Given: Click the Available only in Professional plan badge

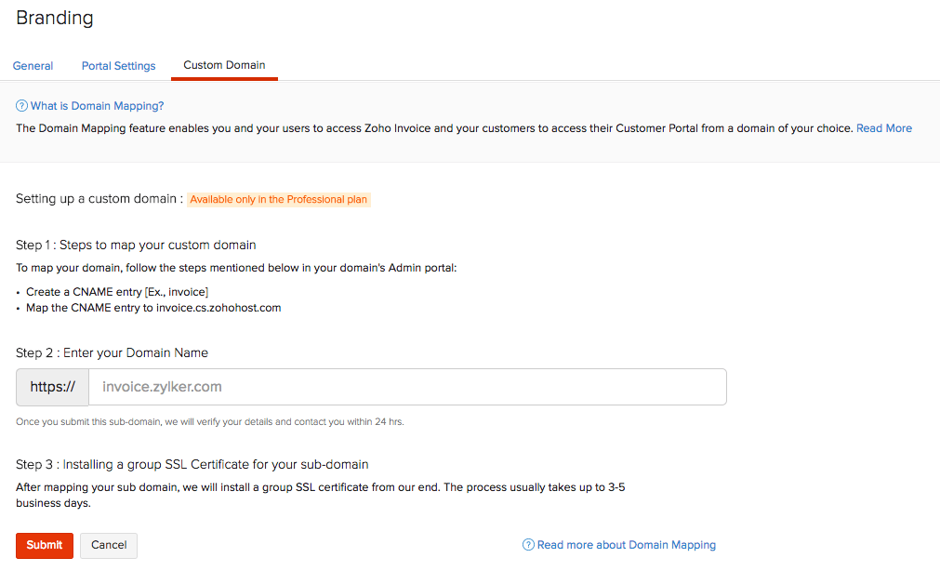Looking at the screenshot, I should [x=279, y=200].
